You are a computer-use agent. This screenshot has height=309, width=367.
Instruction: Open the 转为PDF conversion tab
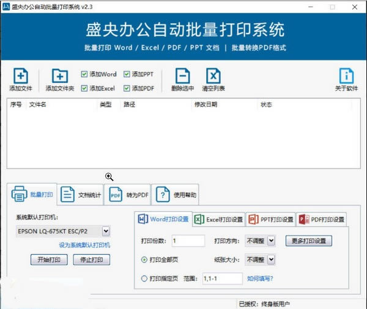[x=128, y=195]
